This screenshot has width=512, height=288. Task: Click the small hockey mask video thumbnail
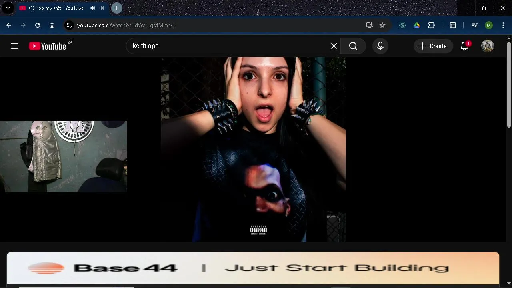click(x=64, y=156)
